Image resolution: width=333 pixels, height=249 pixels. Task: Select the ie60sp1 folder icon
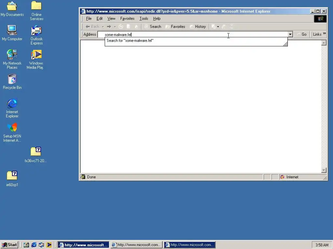click(12, 179)
